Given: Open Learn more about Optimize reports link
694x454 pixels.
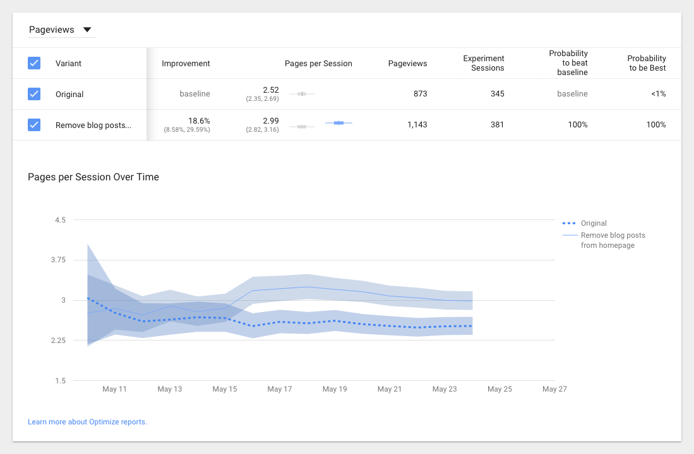Looking at the screenshot, I should 87,422.
